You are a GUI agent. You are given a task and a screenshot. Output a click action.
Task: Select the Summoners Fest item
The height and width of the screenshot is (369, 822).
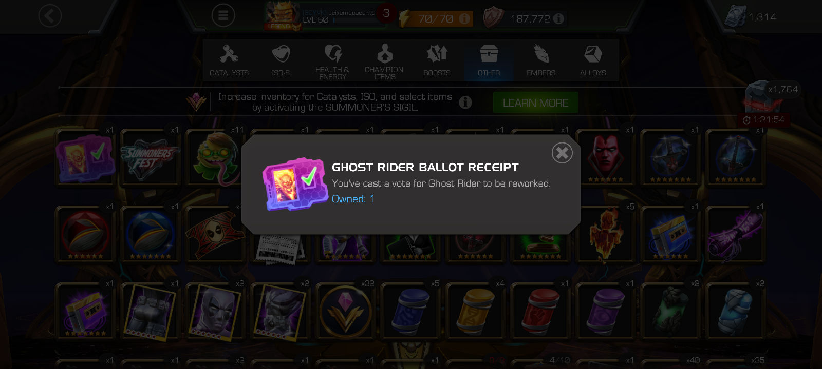click(x=150, y=157)
